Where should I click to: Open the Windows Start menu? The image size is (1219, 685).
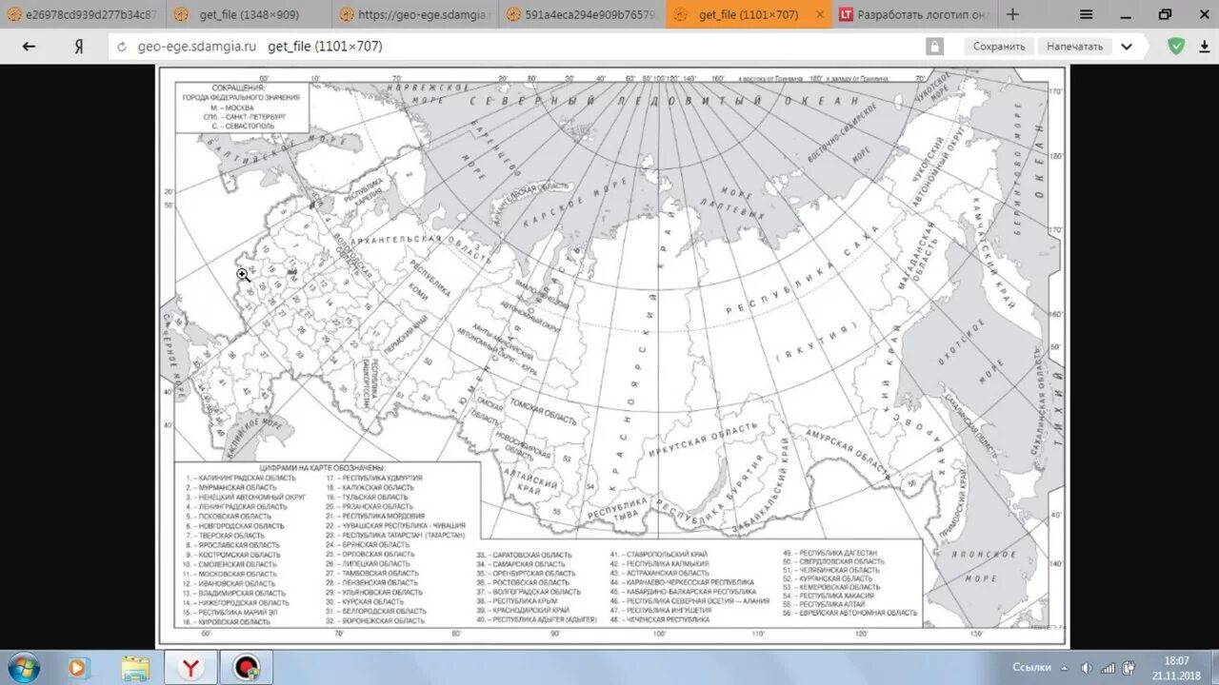coord(23,667)
